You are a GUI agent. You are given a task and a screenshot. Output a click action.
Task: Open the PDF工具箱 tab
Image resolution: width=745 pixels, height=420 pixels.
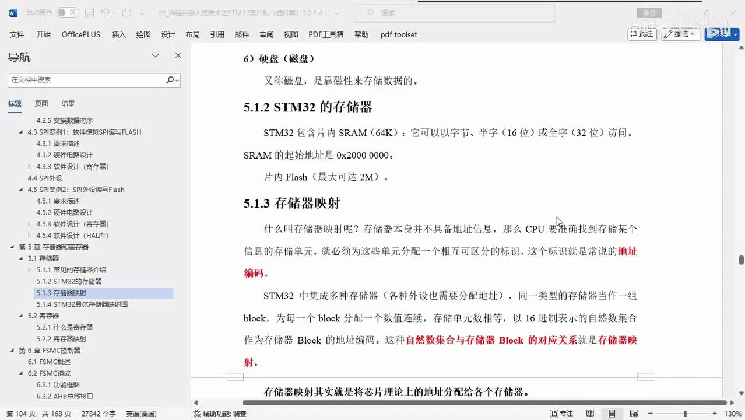pyautogui.click(x=326, y=34)
